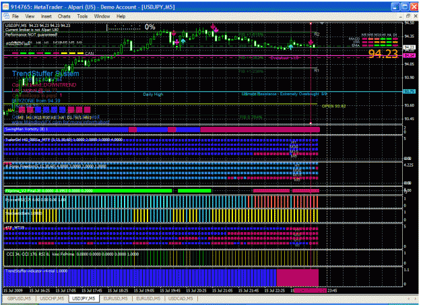Open the View menu
The width and height of the screenshot is (421, 305).
click(30, 16)
